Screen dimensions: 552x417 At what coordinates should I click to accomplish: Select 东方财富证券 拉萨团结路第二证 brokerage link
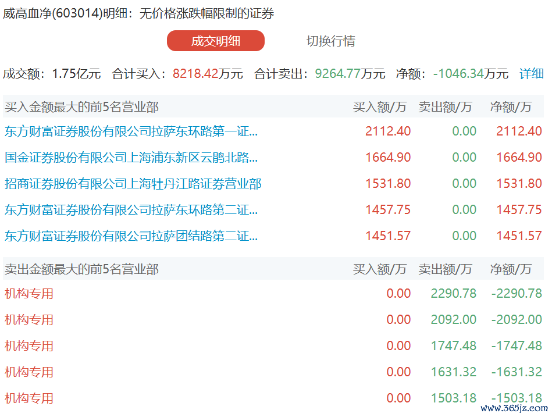coord(131,236)
